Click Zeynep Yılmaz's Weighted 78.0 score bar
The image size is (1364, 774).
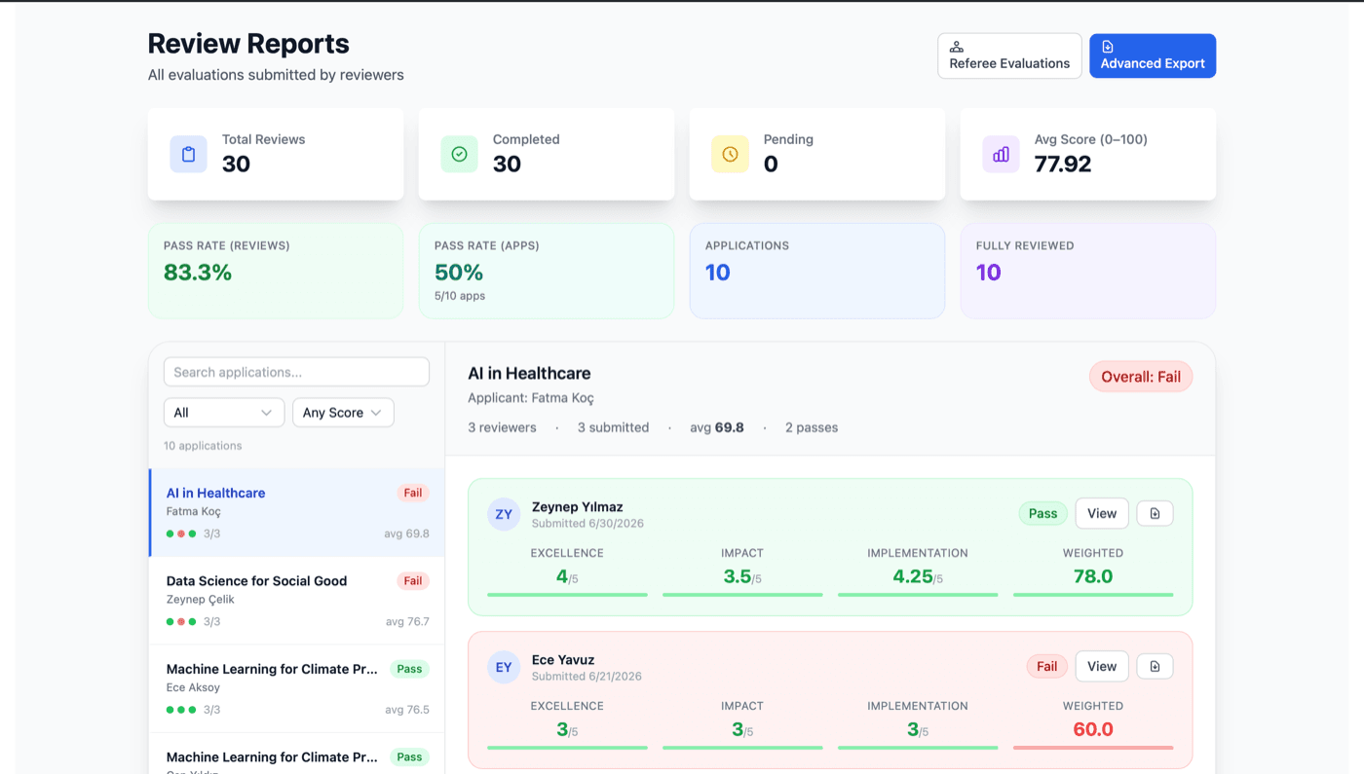(x=1093, y=594)
